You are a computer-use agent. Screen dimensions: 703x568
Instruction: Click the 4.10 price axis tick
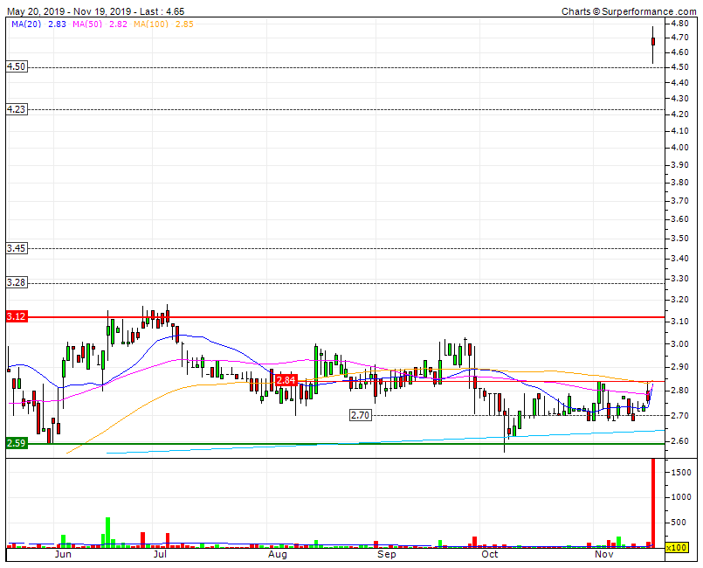(x=679, y=130)
